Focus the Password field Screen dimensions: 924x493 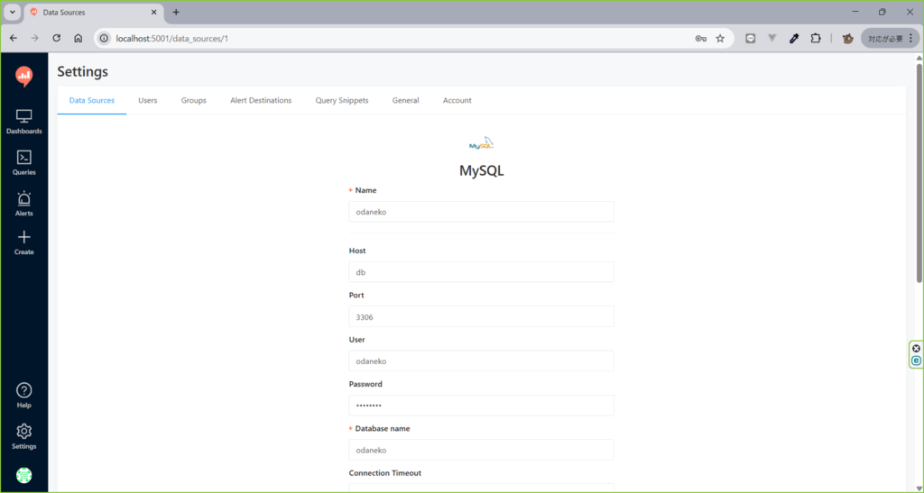pyautogui.click(x=481, y=406)
